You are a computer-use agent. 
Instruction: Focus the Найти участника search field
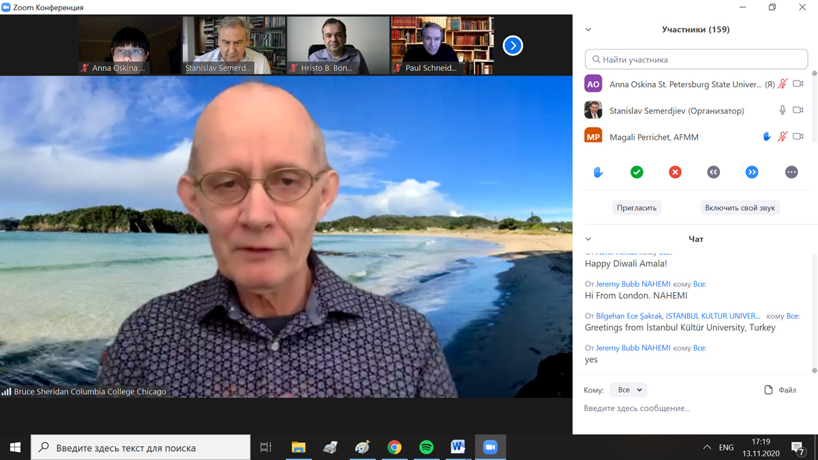pyautogui.click(x=696, y=59)
